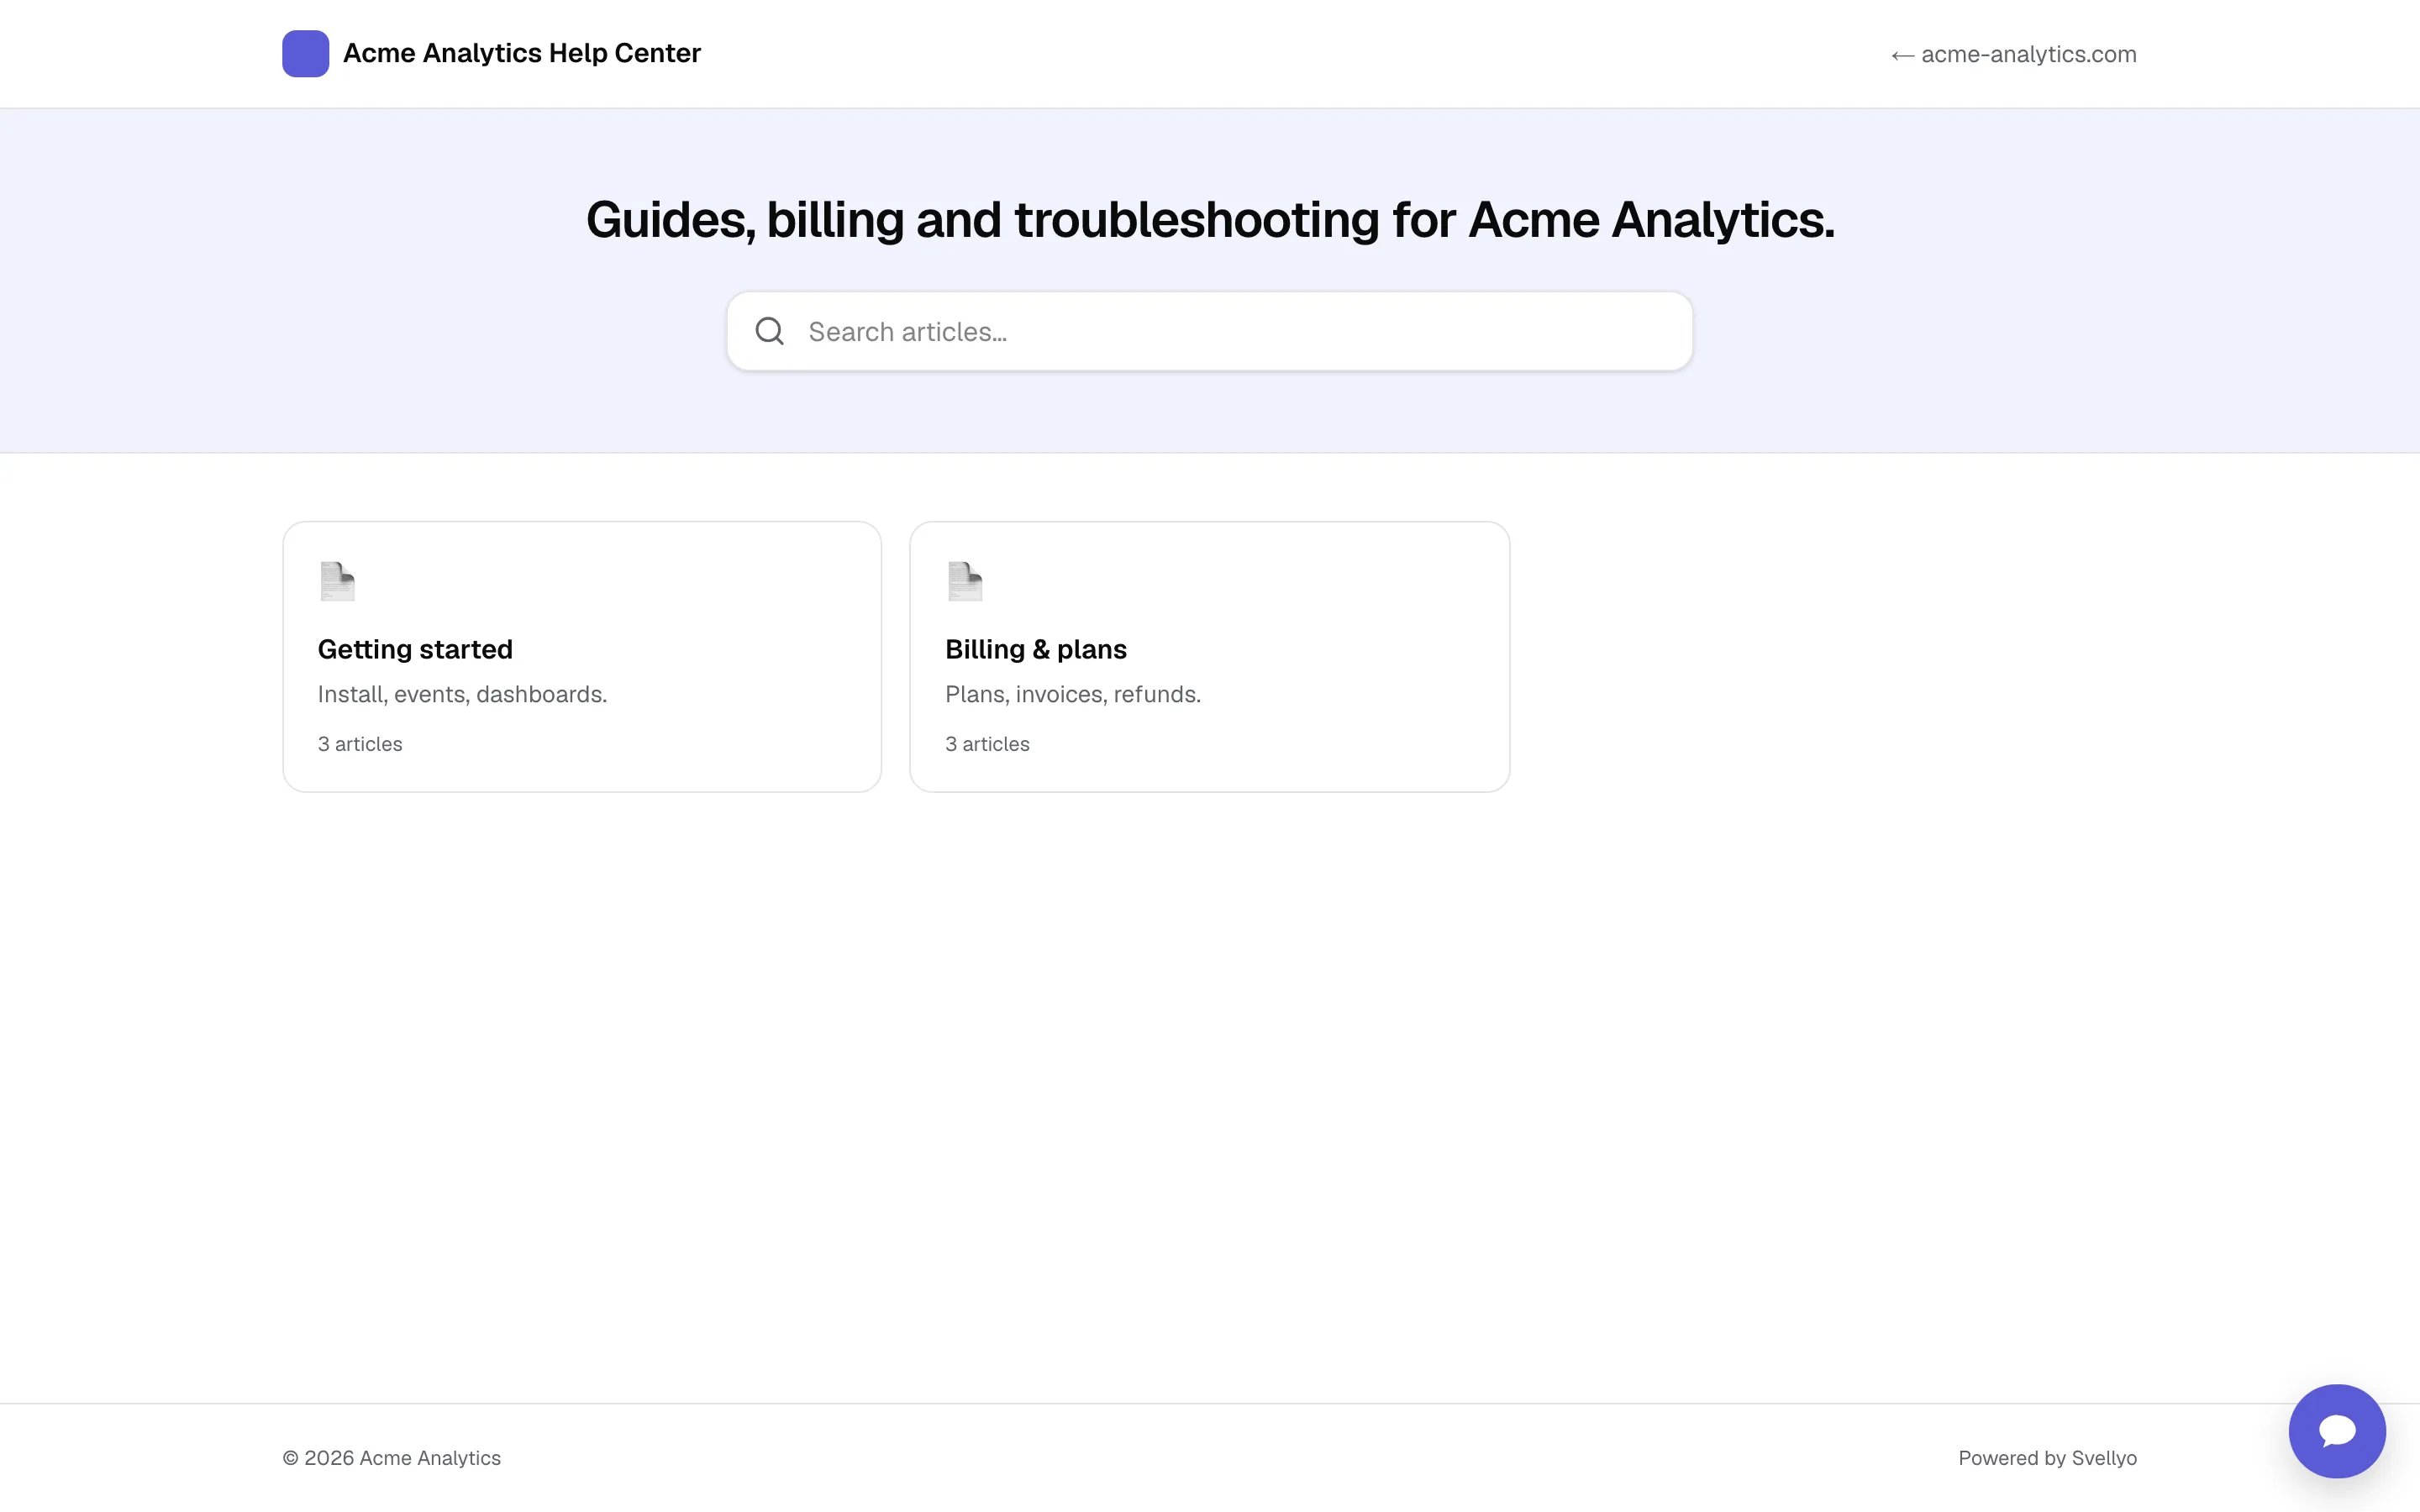Screen dimensions: 2420x1512
Task: Click the Powered by Svellyo link
Action: 2047,1457
